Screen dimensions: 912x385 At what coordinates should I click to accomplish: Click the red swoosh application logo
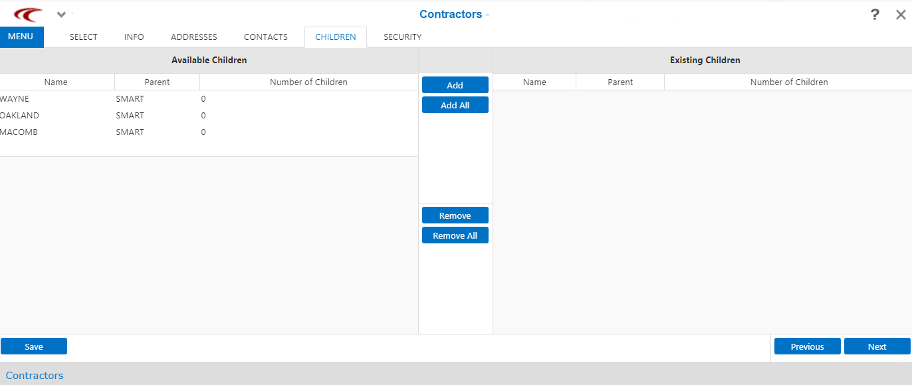click(28, 15)
